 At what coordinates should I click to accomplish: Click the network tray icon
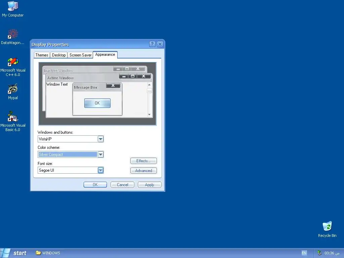pyautogui.click(x=319, y=253)
